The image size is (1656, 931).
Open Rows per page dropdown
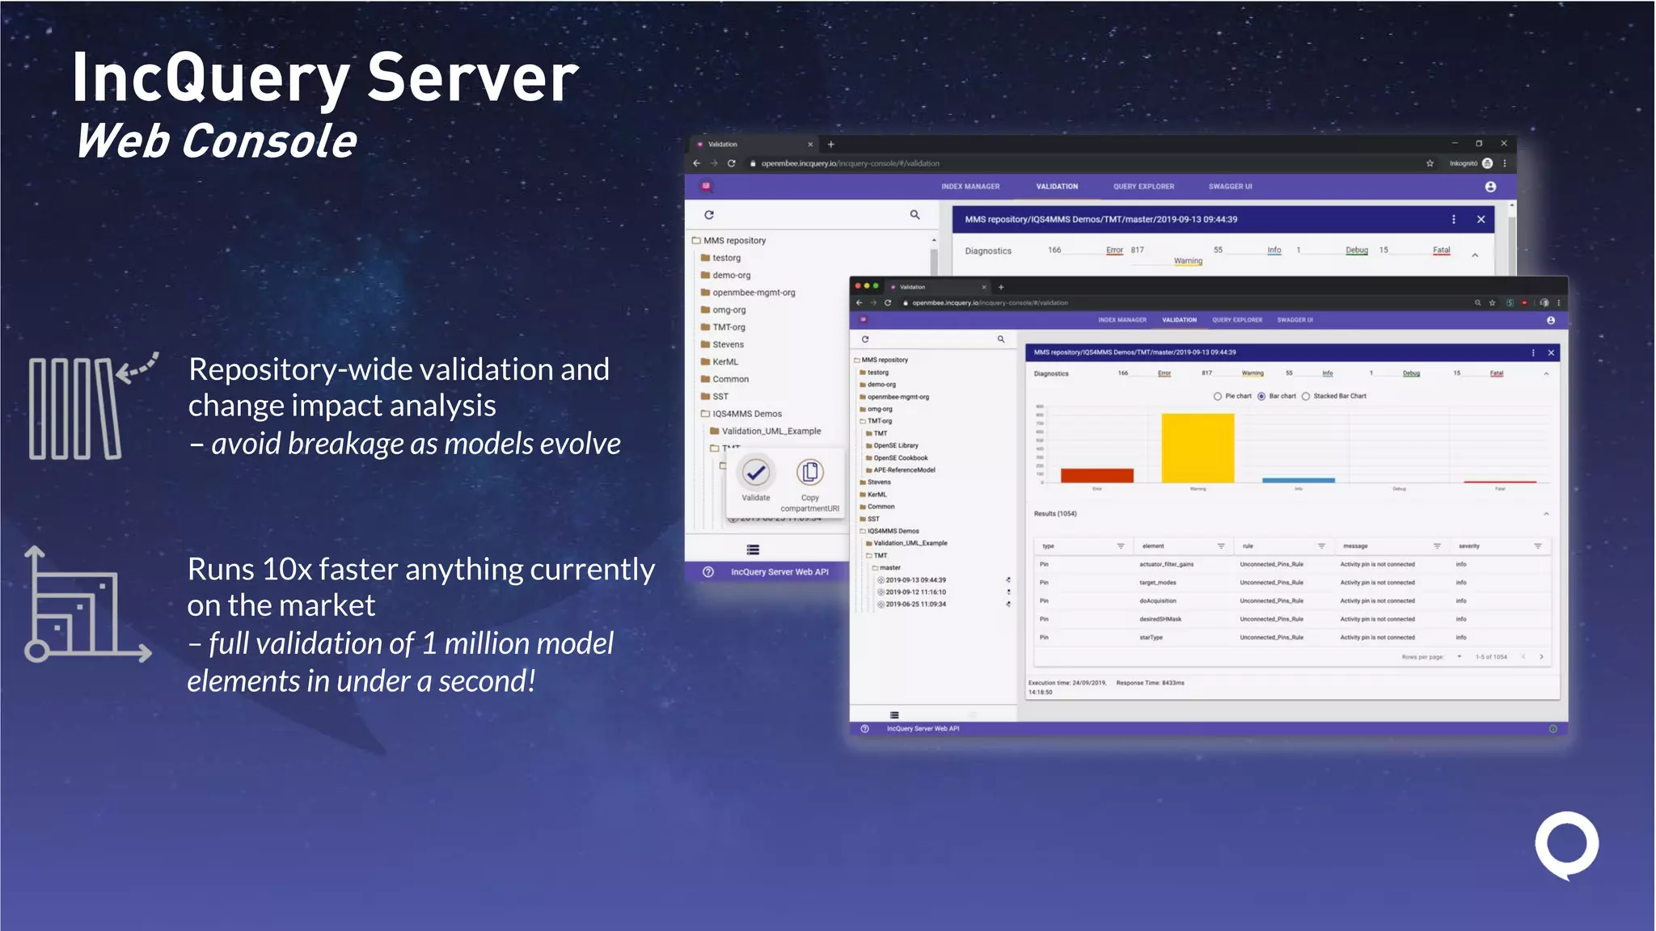coord(1460,657)
